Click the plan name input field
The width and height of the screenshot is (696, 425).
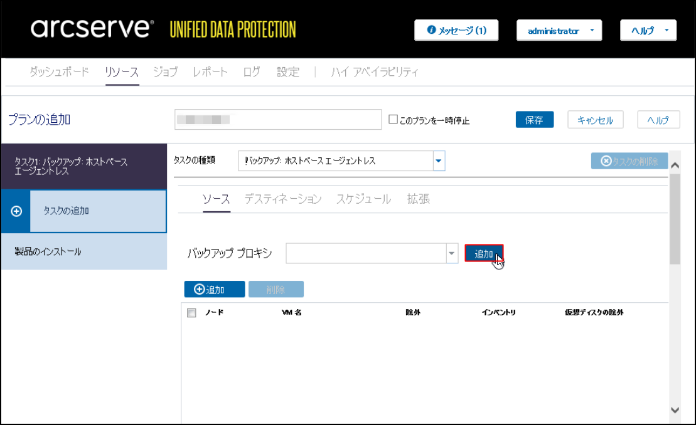(x=278, y=119)
